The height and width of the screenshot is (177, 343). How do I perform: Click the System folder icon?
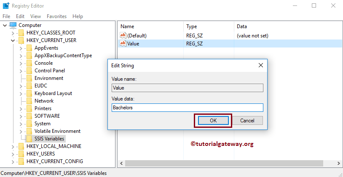tap(29, 124)
